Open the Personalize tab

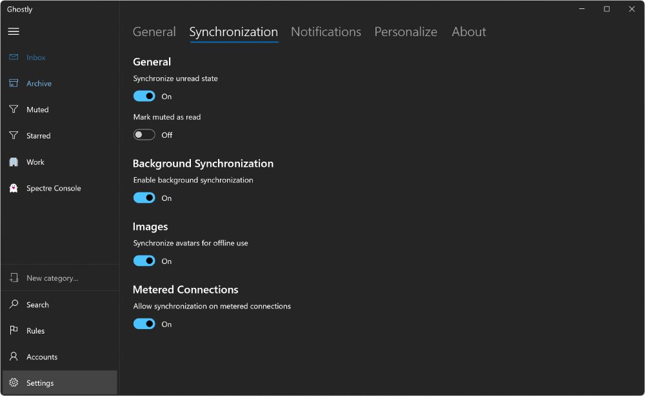tap(406, 32)
